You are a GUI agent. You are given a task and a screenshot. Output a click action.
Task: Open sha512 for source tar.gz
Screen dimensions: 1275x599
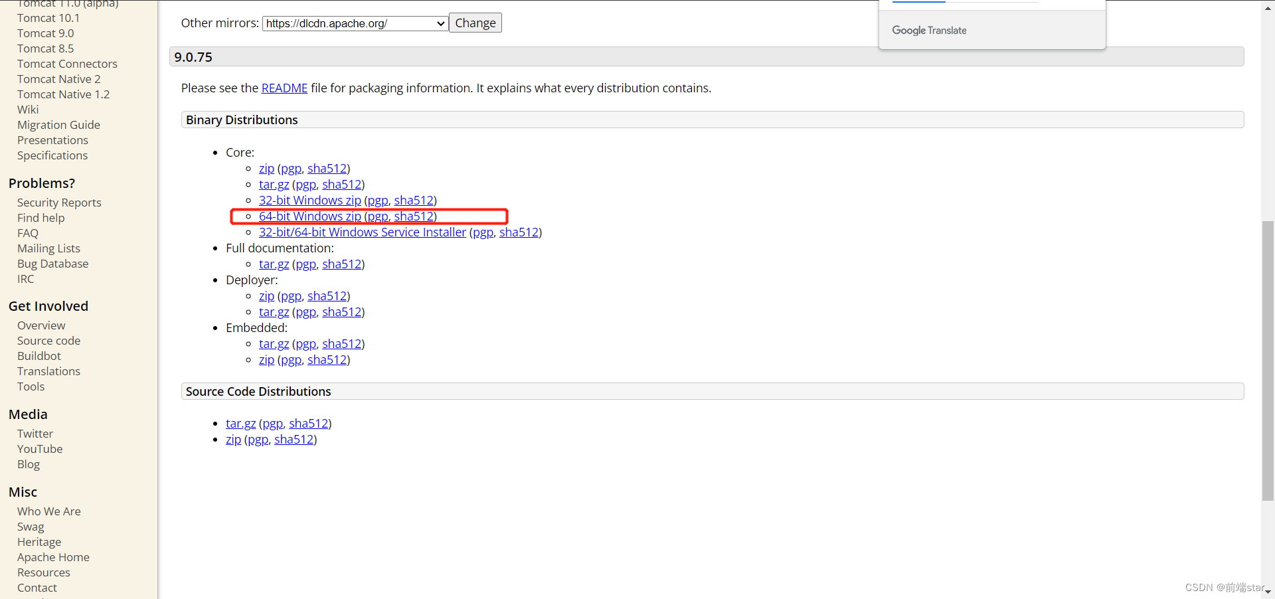(309, 424)
